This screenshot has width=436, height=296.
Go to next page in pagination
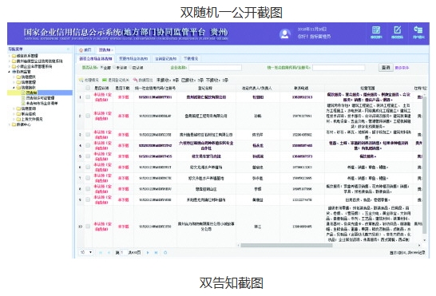(x=148, y=253)
